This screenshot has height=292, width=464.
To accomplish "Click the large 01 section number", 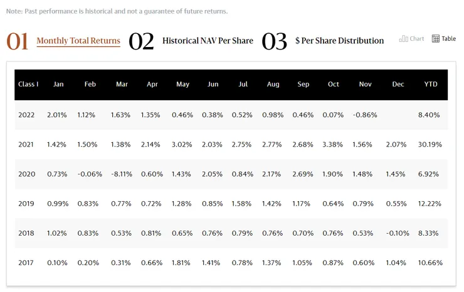I will point(17,41).
